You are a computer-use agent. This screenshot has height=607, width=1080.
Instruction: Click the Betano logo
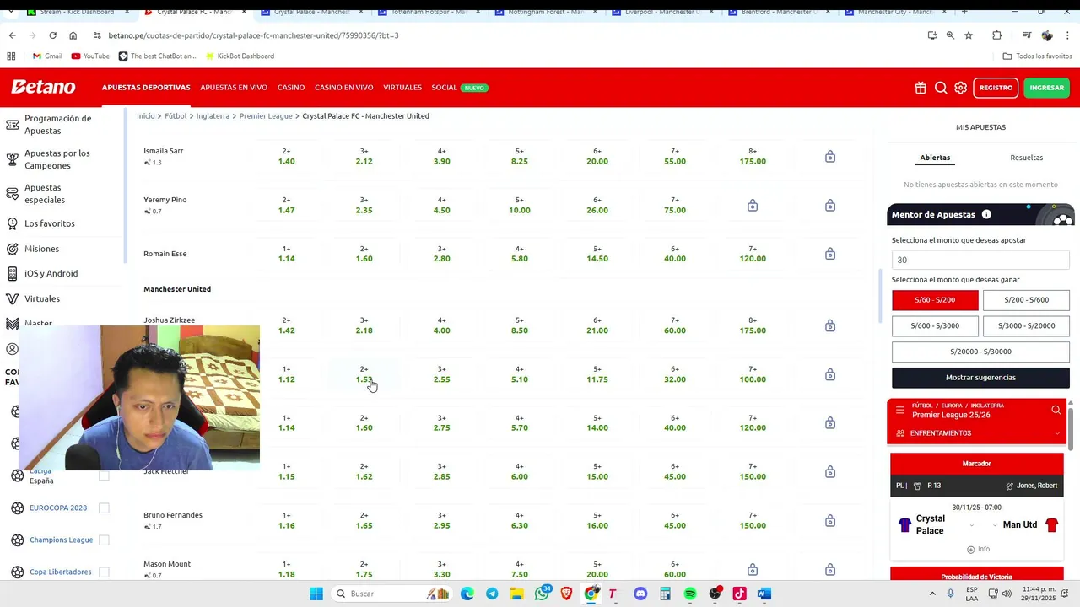coord(43,87)
